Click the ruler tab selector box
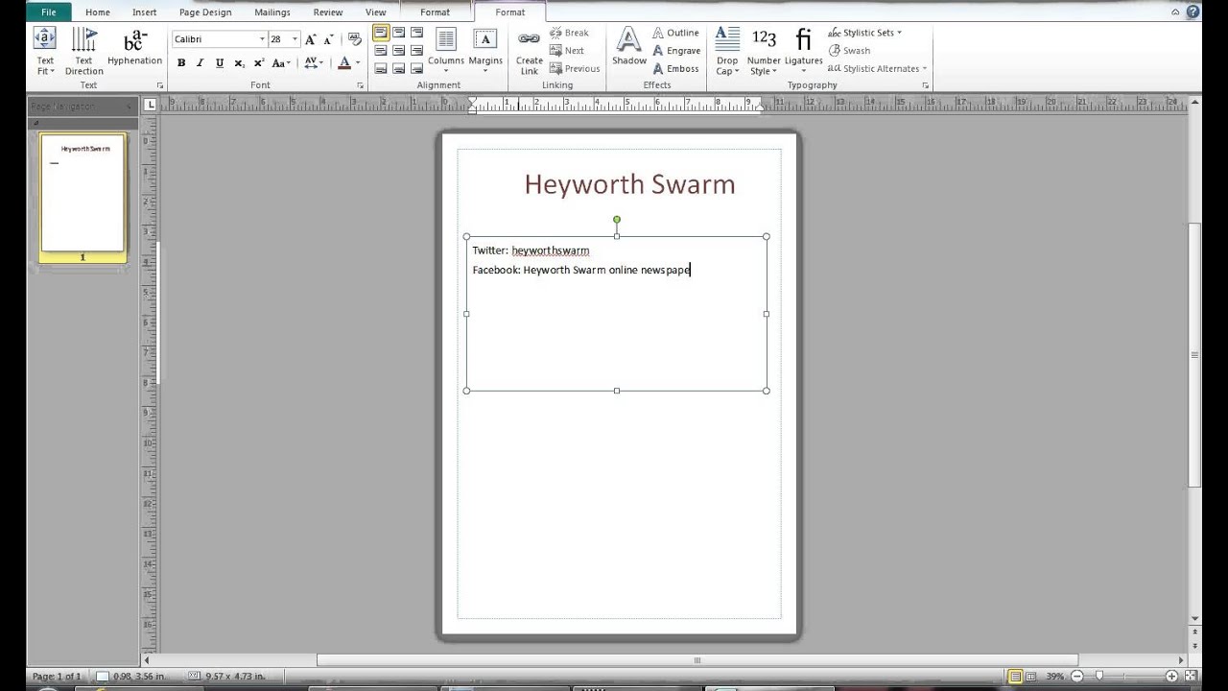This screenshot has width=1228, height=691. click(151, 105)
